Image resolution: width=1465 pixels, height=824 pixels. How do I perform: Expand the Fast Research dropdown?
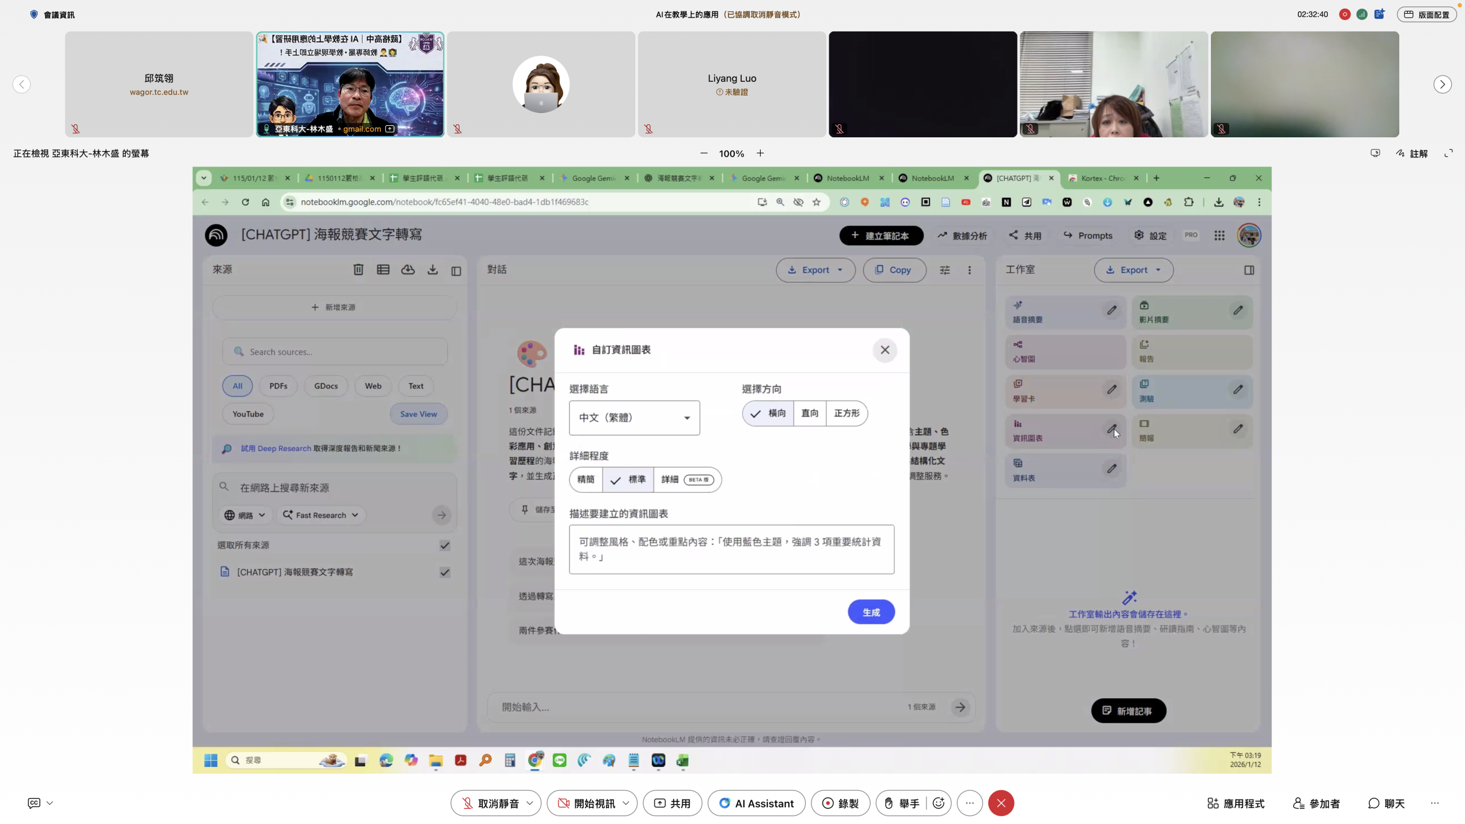pos(321,515)
